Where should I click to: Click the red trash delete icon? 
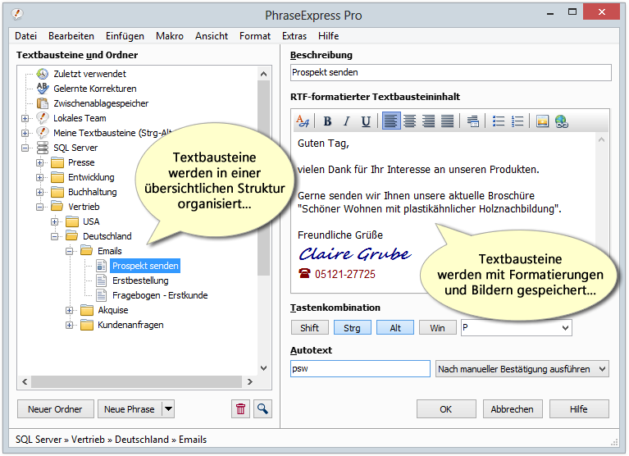240,409
